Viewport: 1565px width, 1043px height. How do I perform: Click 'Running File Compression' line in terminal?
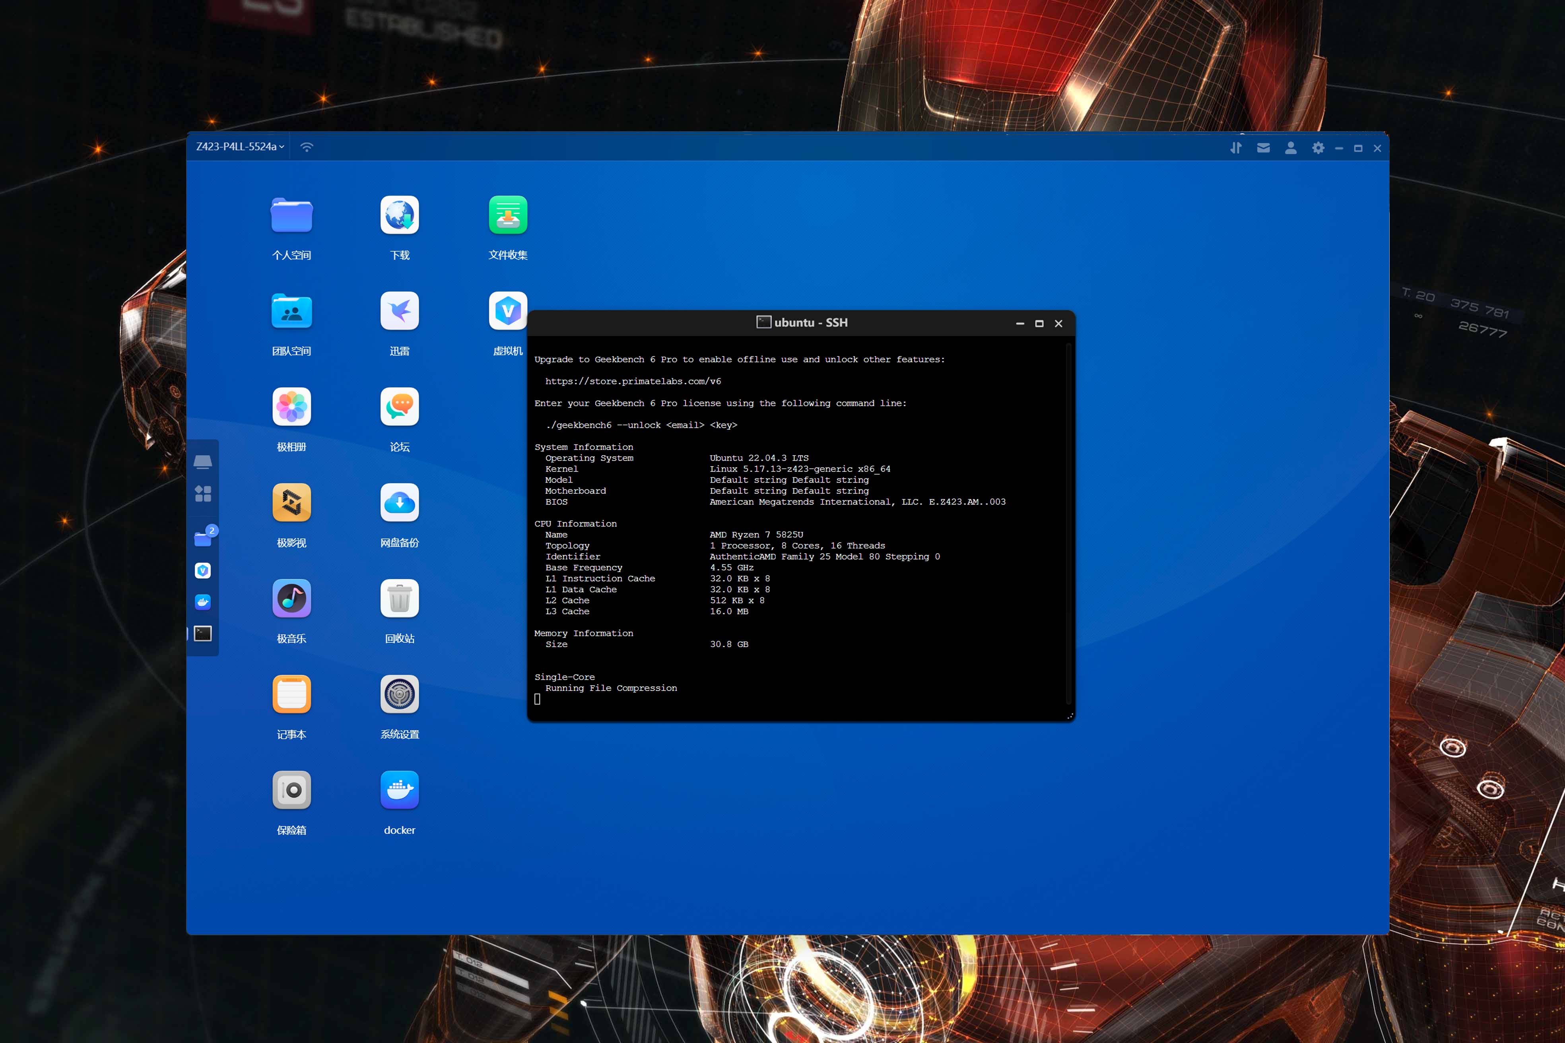(x=611, y=688)
